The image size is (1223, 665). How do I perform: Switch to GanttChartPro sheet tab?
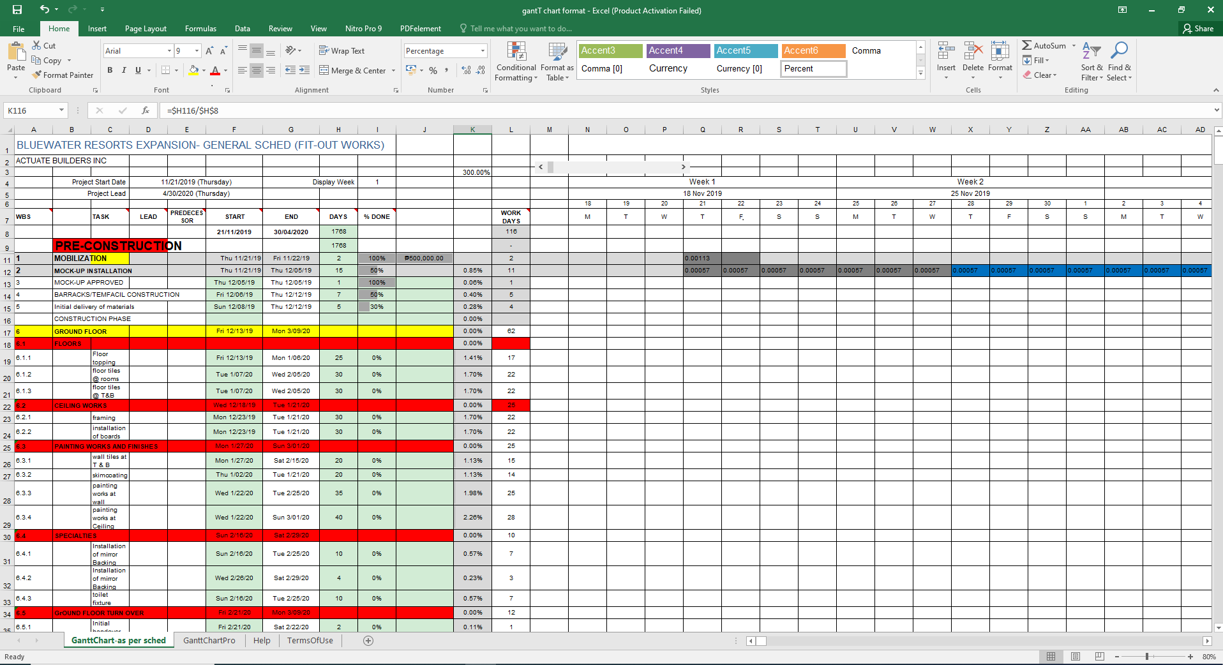click(209, 641)
